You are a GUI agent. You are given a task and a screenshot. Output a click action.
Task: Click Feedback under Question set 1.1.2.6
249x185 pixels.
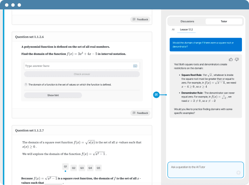[140, 113]
